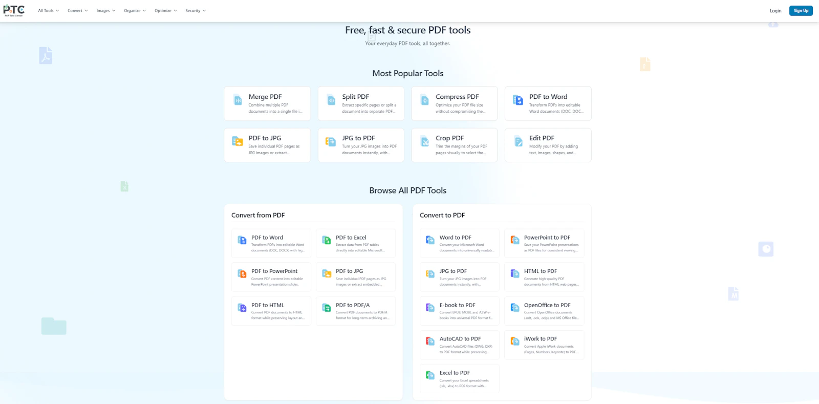Open the Merge PDF title link
The image size is (819, 404).
(265, 97)
